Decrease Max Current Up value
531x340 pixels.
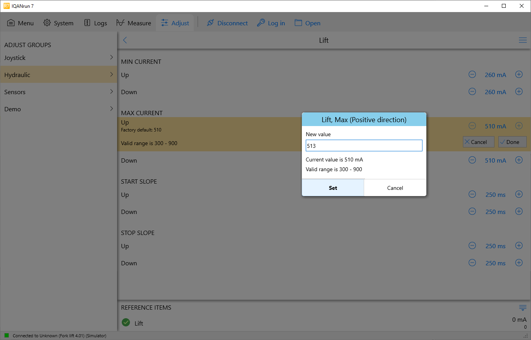click(x=472, y=126)
